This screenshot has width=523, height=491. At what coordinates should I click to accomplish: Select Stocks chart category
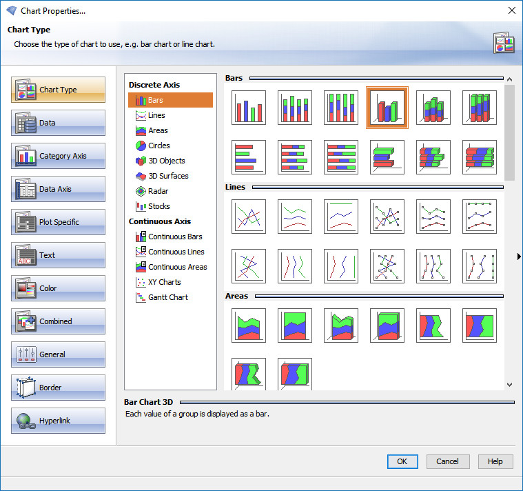158,206
